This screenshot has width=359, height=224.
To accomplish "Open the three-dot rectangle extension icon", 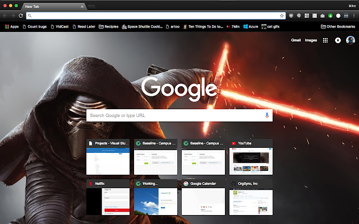I will (x=346, y=16).
